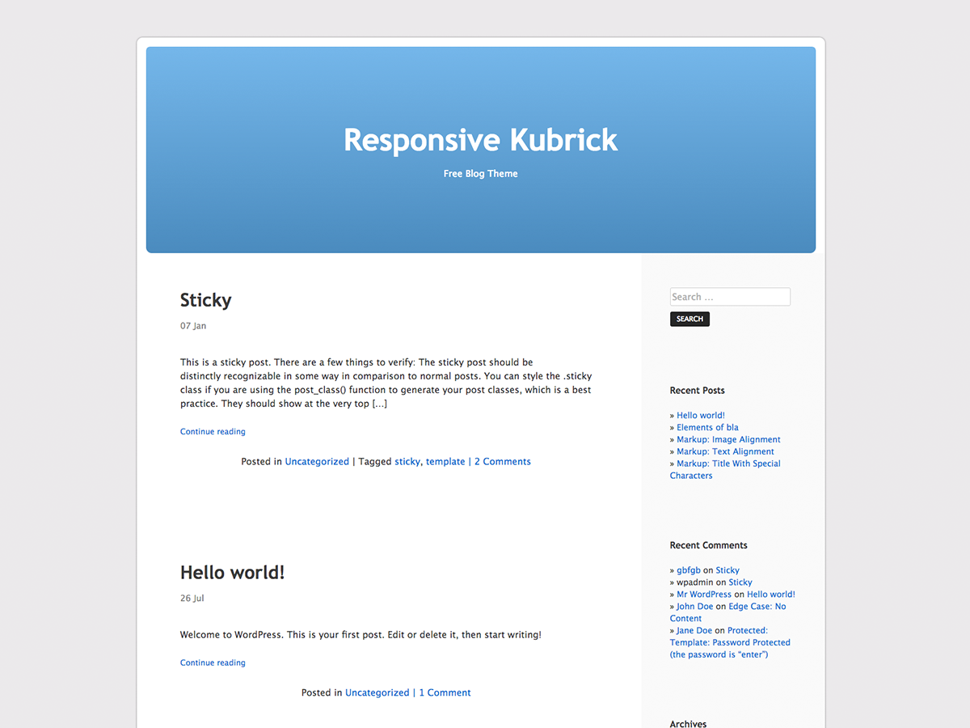
Task: Click "Continue reading" under the Sticky post
Action: coord(212,431)
